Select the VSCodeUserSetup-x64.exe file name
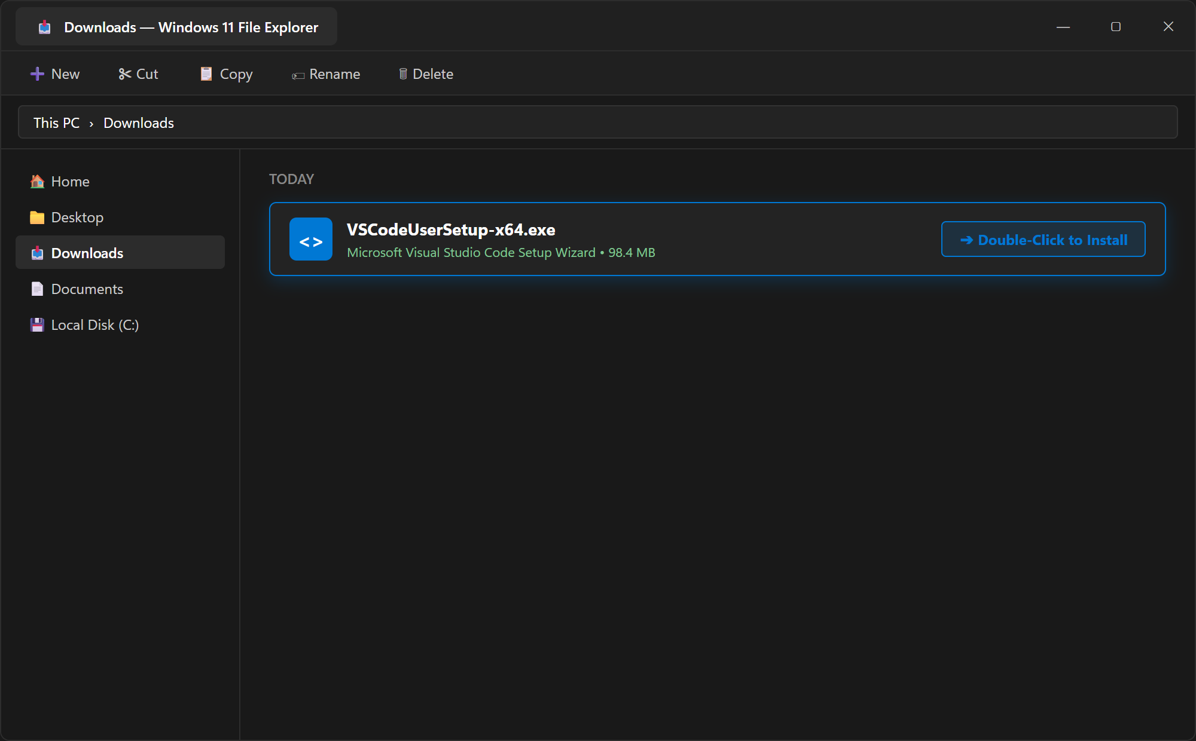The width and height of the screenshot is (1196, 741). point(451,229)
